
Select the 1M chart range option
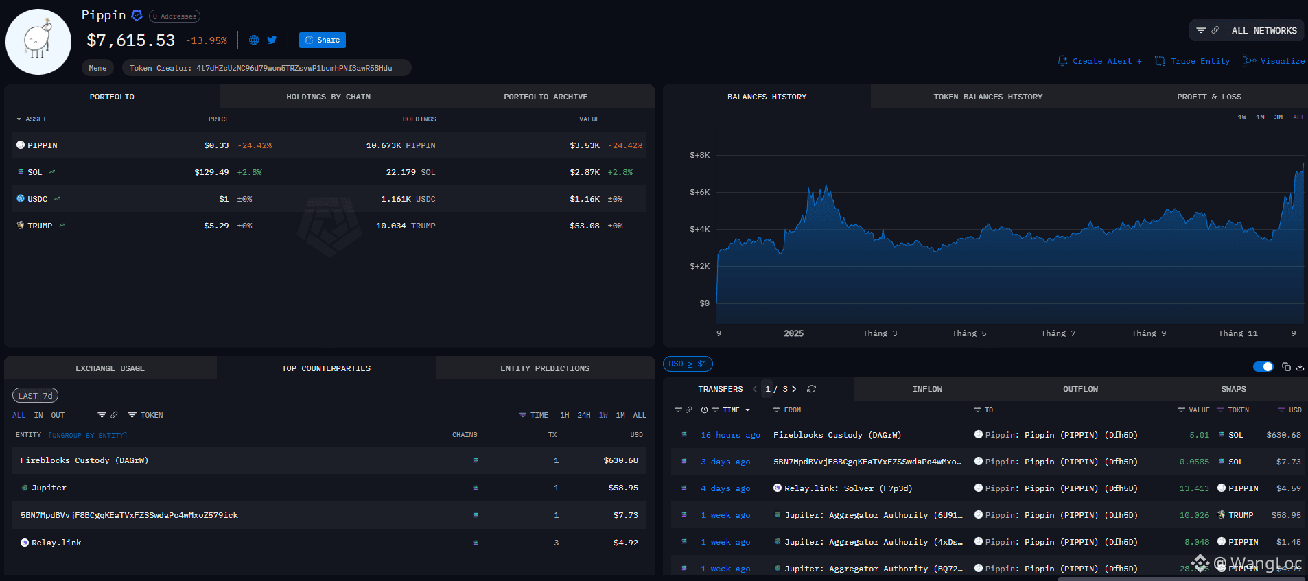1260,117
